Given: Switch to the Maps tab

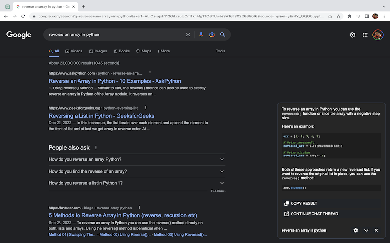Looking at the screenshot, I should click(144, 51).
